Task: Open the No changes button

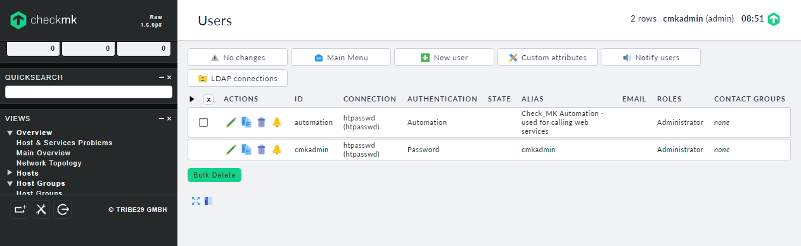Action: (x=238, y=57)
